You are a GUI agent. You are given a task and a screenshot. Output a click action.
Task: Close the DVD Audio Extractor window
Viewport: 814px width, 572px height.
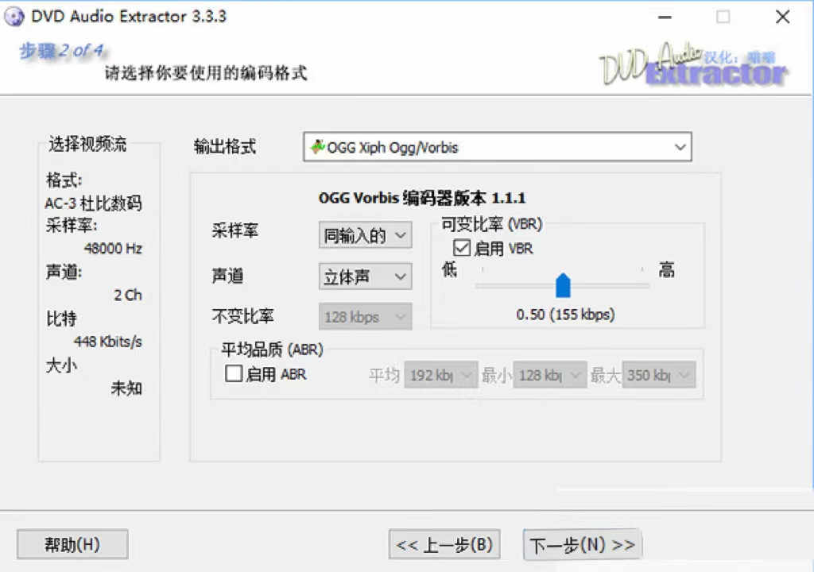[x=783, y=17]
